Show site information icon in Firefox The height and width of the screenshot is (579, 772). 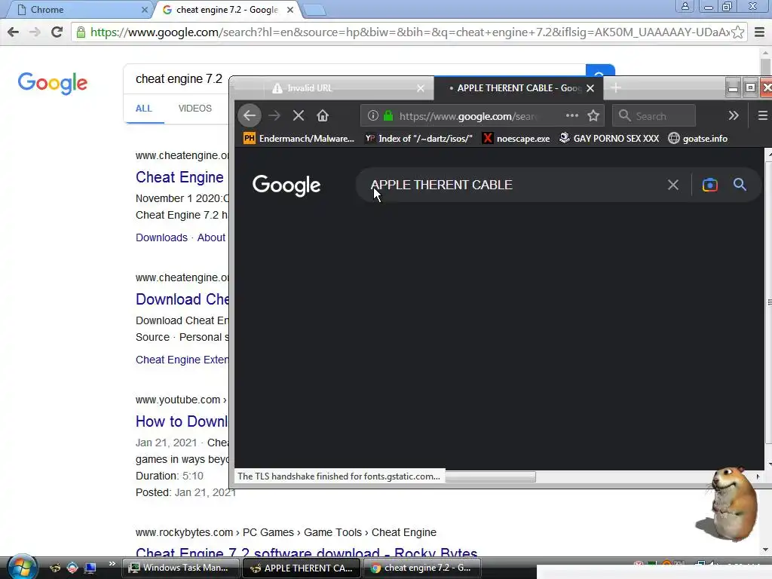(373, 115)
